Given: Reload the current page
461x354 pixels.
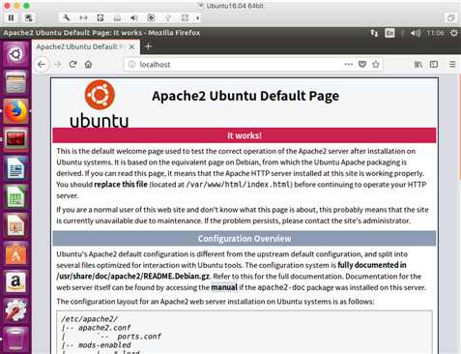Looking at the screenshot, I should (73, 65).
